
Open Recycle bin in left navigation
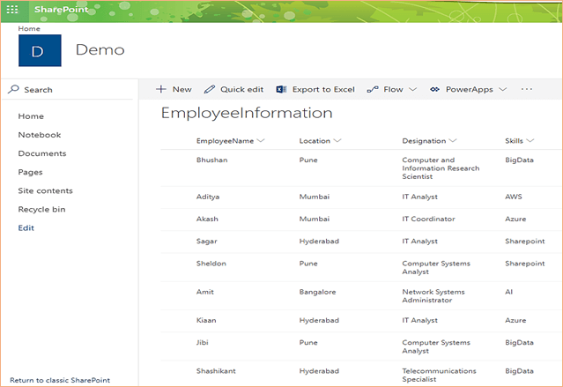41,210
